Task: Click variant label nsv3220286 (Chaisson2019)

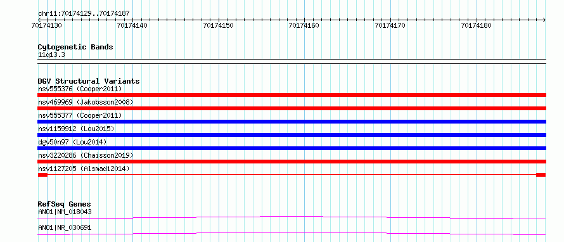Action: tap(86, 155)
